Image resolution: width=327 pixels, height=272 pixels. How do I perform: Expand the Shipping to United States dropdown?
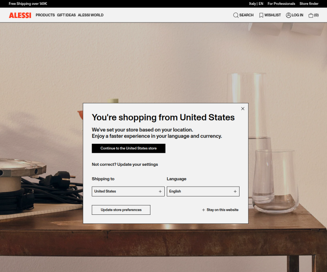click(128, 191)
